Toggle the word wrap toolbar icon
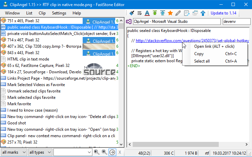 [139, 13]
